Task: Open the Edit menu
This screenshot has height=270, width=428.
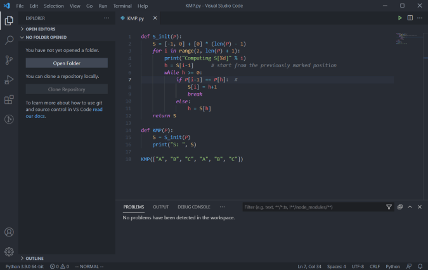Action: 34,6
